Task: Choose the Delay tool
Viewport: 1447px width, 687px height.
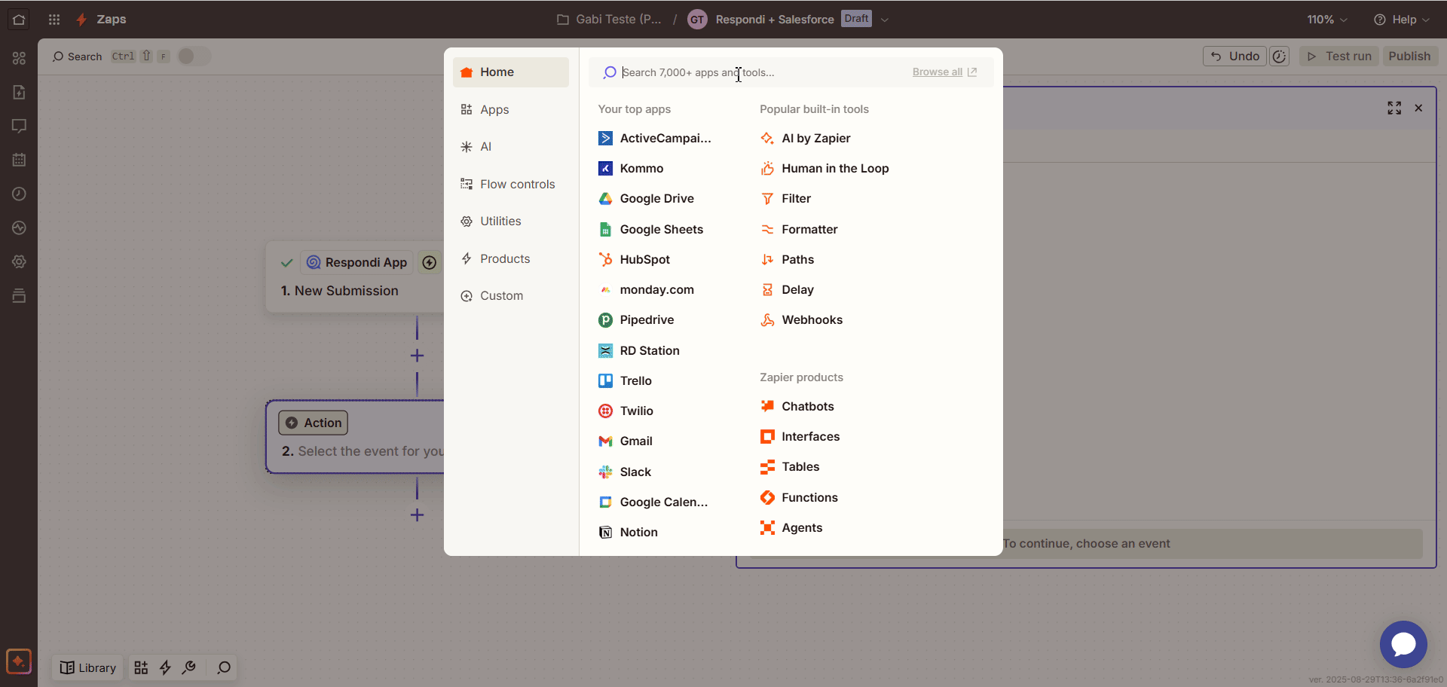Action: pyautogui.click(x=787, y=290)
